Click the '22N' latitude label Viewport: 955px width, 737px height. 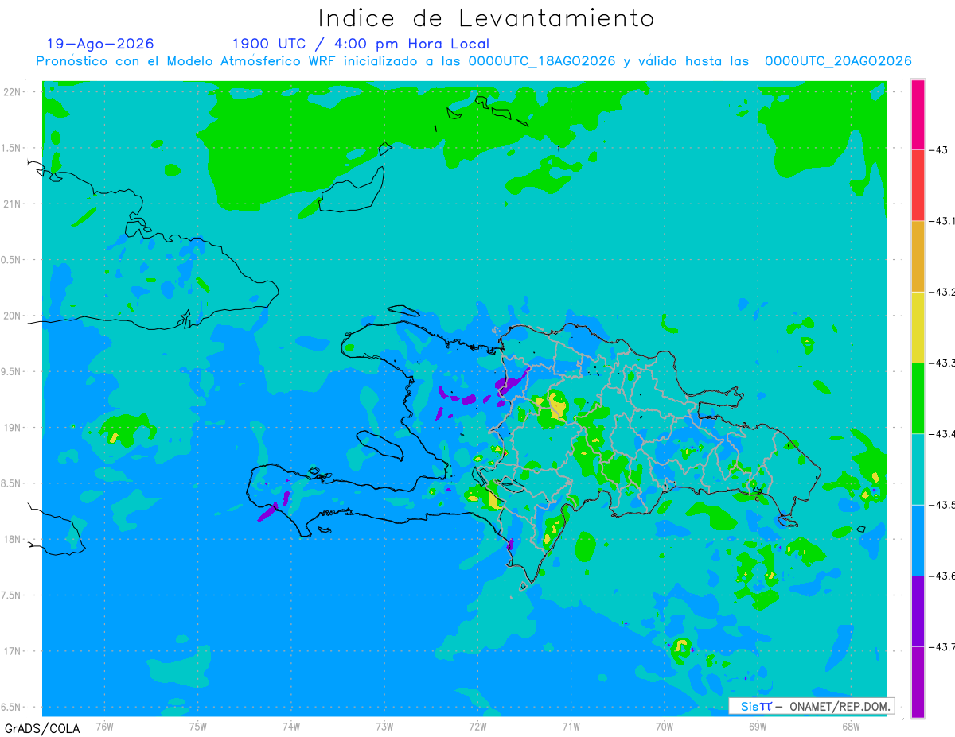[13, 92]
